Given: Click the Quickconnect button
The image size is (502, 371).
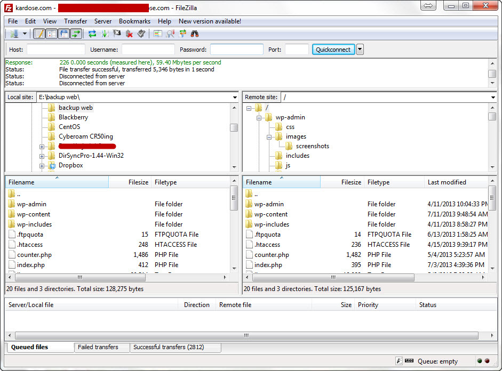Looking at the screenshot, I should click(x=333, y=50).
